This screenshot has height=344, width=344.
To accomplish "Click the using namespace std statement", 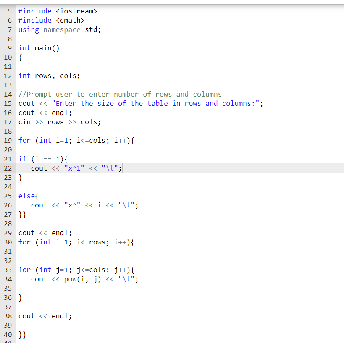I will tap(55, 29).
